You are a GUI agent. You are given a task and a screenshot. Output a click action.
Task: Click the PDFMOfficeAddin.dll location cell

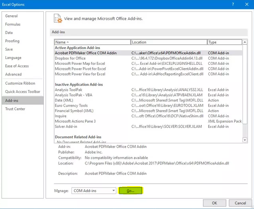[166, 53]
